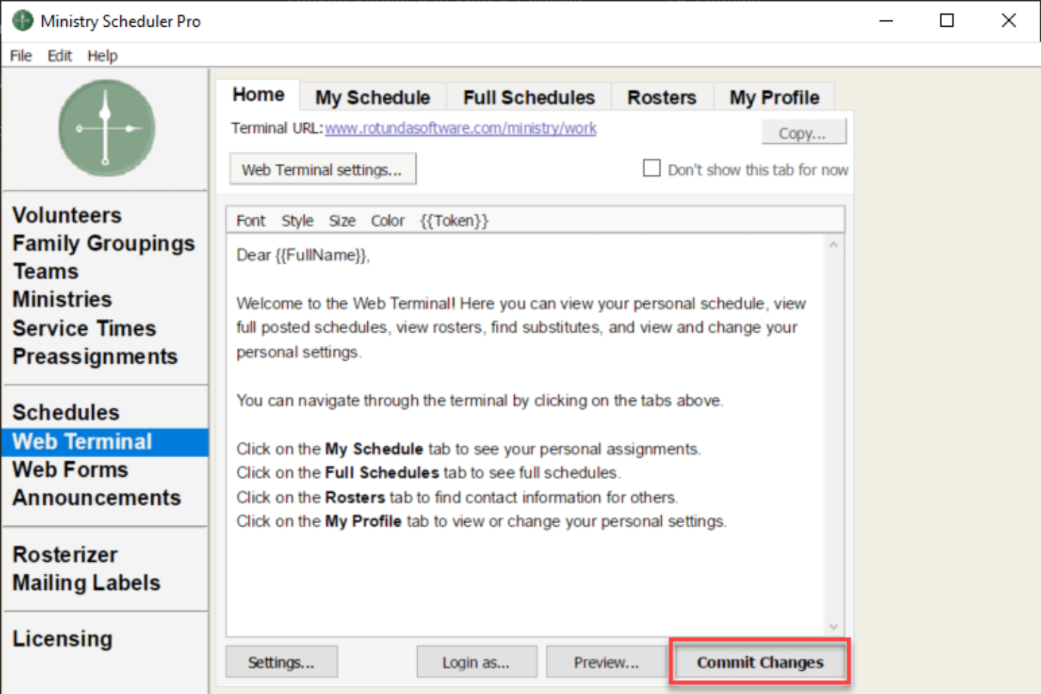Switch to the Full Schedules tab

click(x=529, y=97)
